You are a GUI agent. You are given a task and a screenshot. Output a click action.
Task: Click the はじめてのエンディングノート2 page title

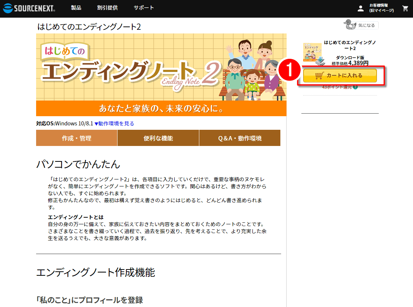pyautogui.click(x=89, y=26)
